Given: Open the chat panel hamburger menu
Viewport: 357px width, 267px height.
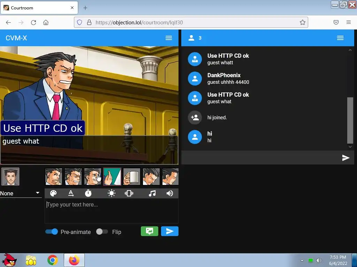Looking at the screenshot, I should [x=340, y=38].
